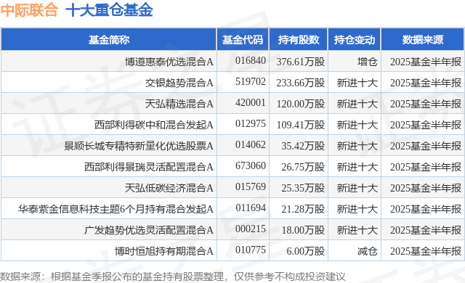
Task: Open fund 博时恒旭持有期混合A
Action: point(164,251)
